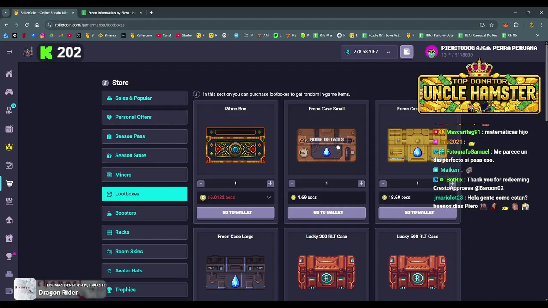548x308 pixels.
Task: Select Season Store category
Action: [x=144, y=155]
